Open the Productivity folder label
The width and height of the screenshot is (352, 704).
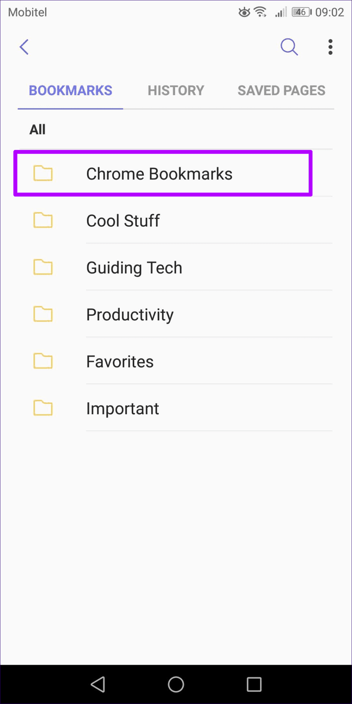(x=130, y=315)
